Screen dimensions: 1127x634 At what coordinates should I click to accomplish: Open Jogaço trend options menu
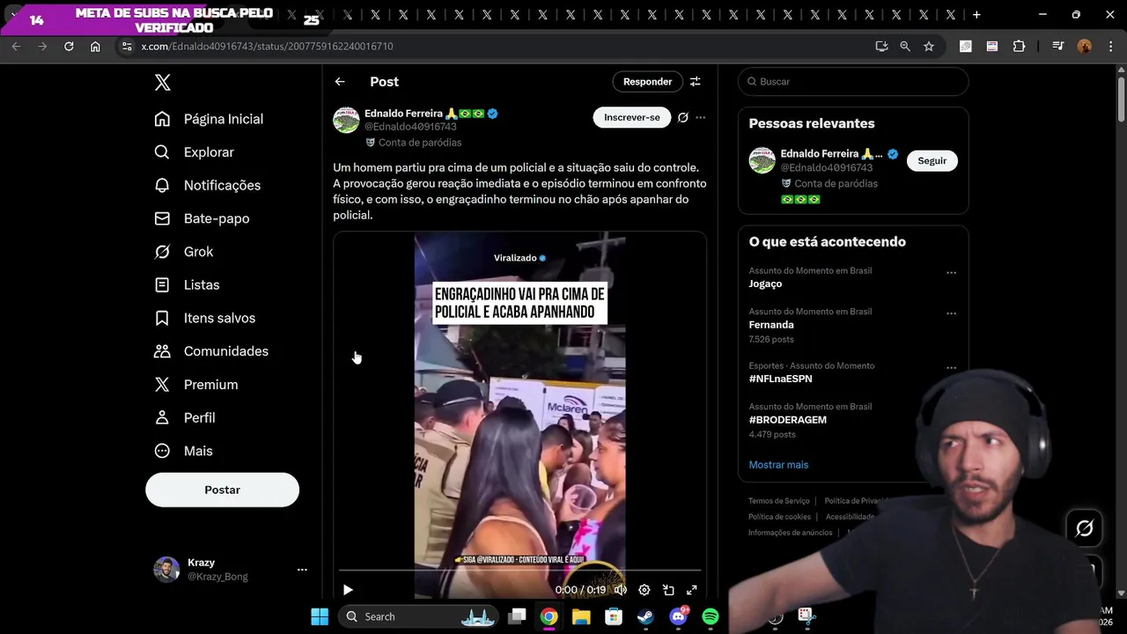(951, 273)
